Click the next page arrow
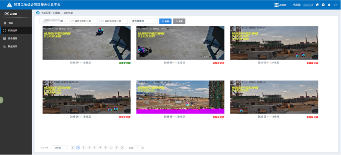Viewport: 341px width, 155px height. (122, 148)
